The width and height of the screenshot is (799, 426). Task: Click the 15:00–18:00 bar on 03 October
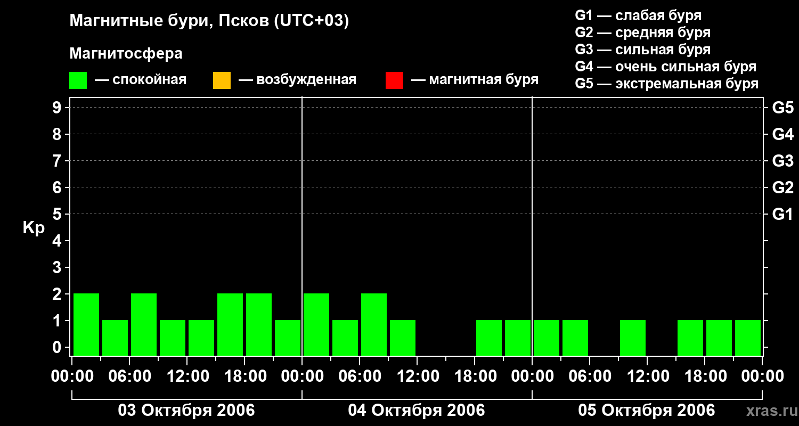click(230, 324)
